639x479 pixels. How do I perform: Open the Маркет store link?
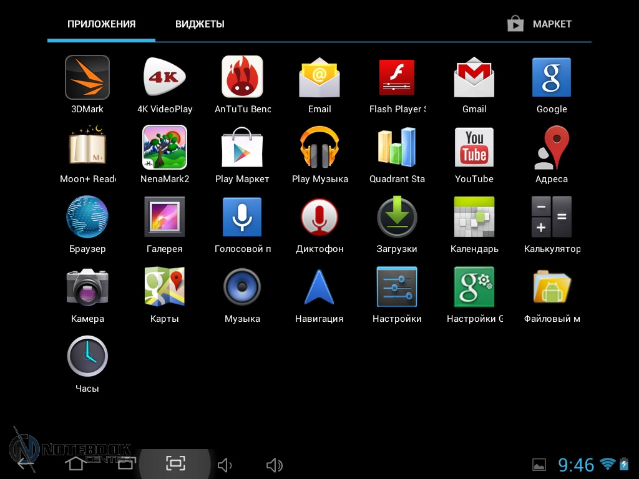(x=540, y=24)
